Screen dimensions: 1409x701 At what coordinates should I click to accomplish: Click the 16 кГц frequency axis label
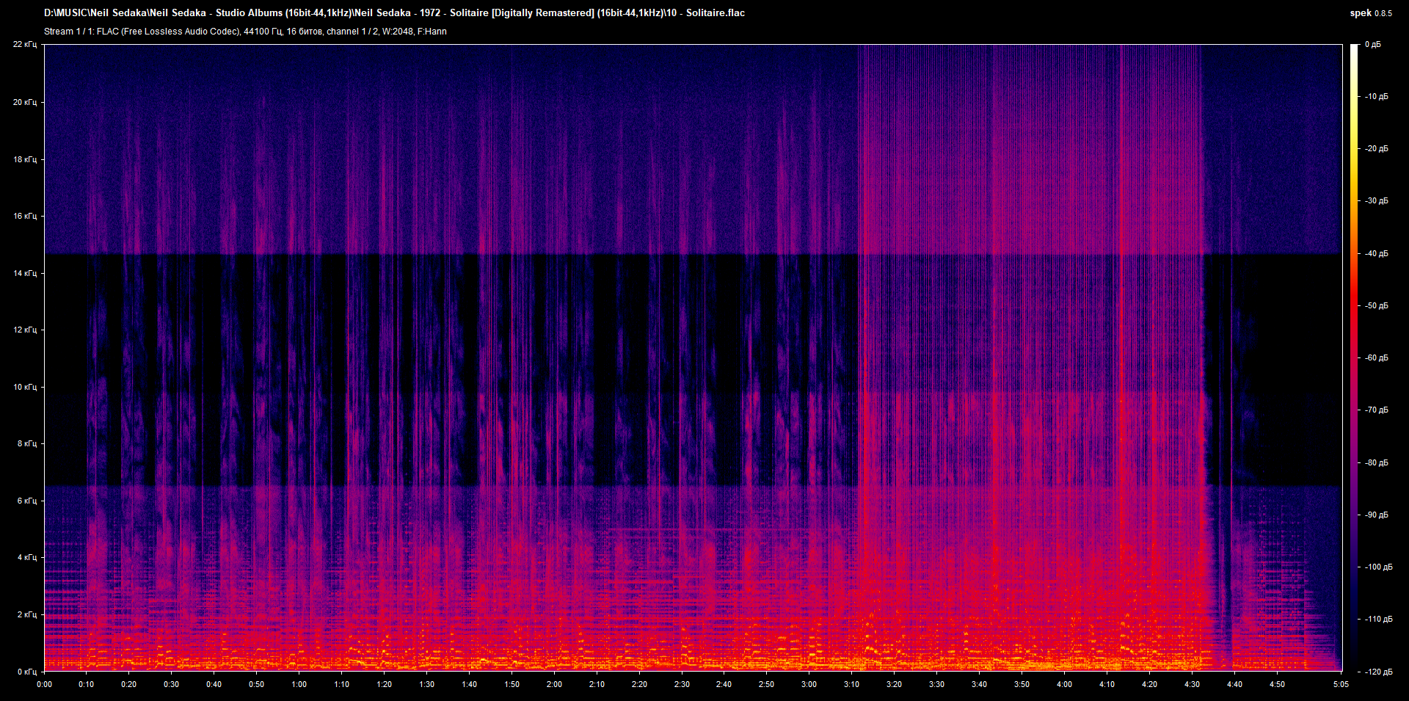click(25, 216)
